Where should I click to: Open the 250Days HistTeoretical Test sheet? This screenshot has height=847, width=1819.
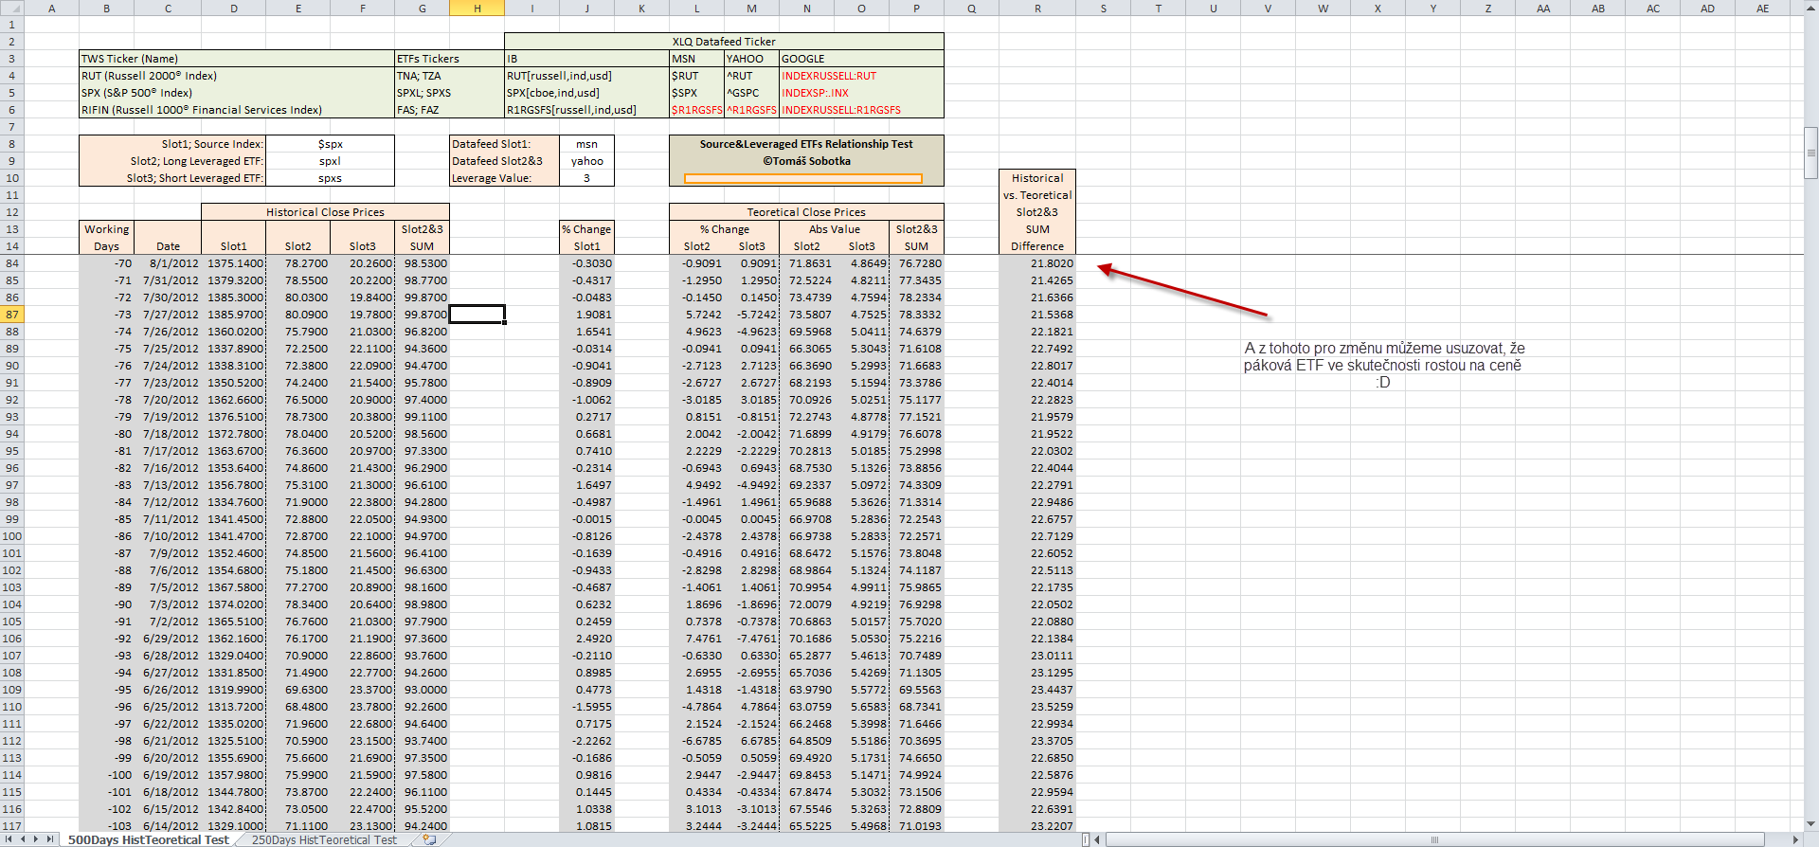click(x=324, y=839)
